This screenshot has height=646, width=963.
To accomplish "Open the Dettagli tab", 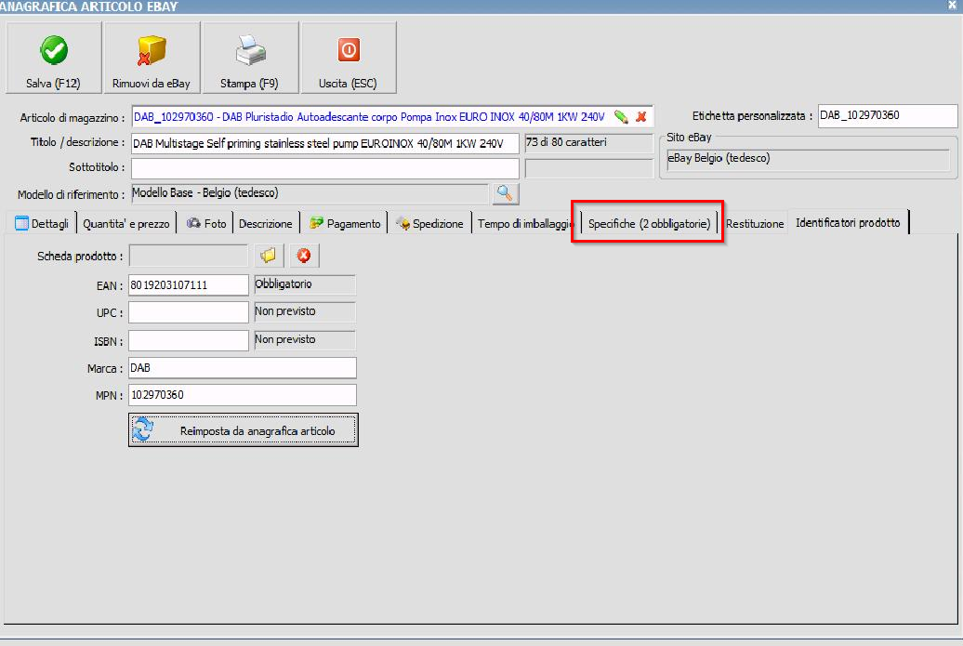I will (43, 223).
